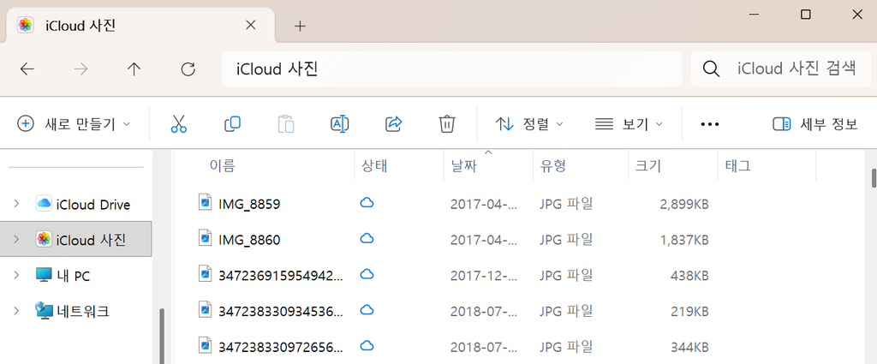Click the address bar showing iCloud 사진
This screenshot has height=364, width=877.
[451, 69]
